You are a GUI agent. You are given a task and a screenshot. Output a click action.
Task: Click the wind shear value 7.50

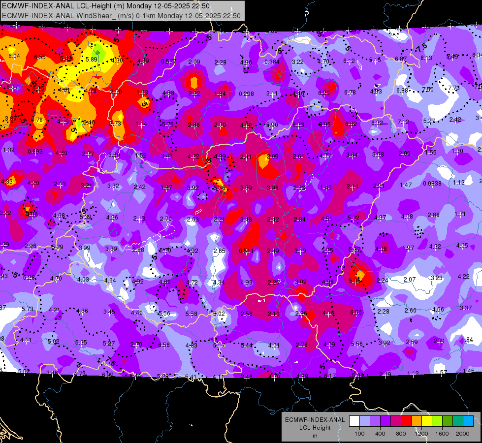tap(428, 89)
